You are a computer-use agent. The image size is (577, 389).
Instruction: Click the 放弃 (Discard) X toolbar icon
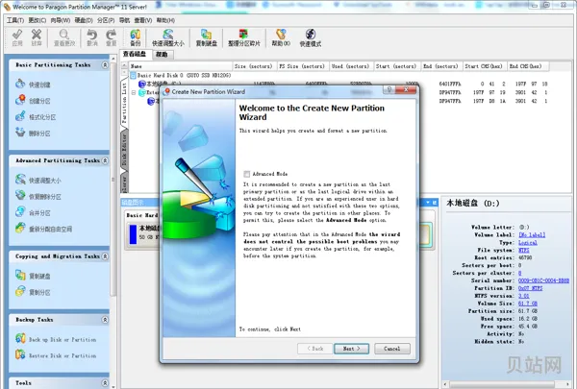pos(37,37)
